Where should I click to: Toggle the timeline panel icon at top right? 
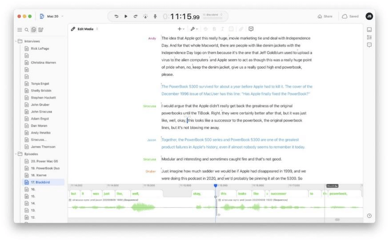pyautogui.click(x=369, y=30)
